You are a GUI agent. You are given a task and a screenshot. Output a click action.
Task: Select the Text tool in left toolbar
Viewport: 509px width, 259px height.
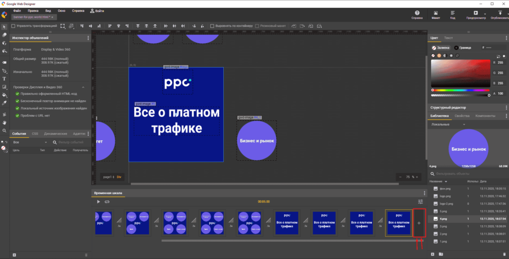[x=4, y=78]
